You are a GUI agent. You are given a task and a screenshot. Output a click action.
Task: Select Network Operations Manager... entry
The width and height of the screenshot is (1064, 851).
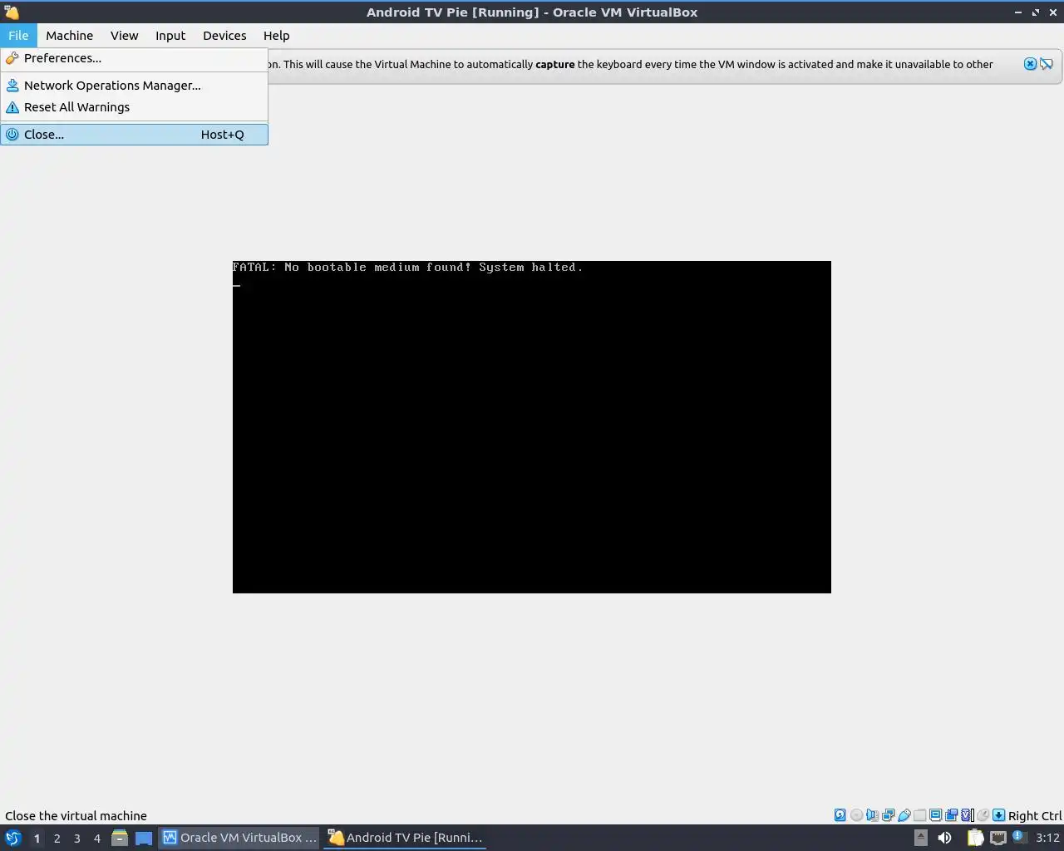click(x=134, y=86)
